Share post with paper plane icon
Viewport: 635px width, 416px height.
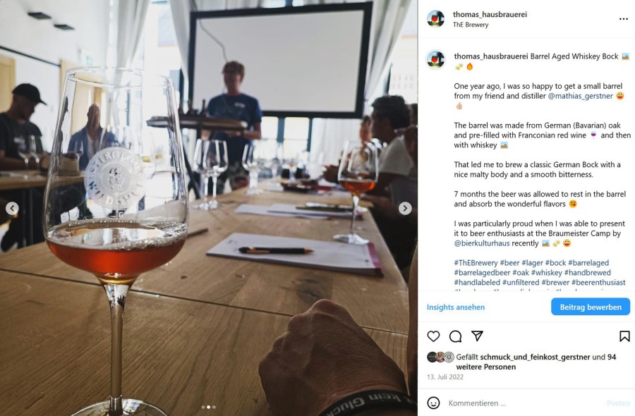point(477,336)
